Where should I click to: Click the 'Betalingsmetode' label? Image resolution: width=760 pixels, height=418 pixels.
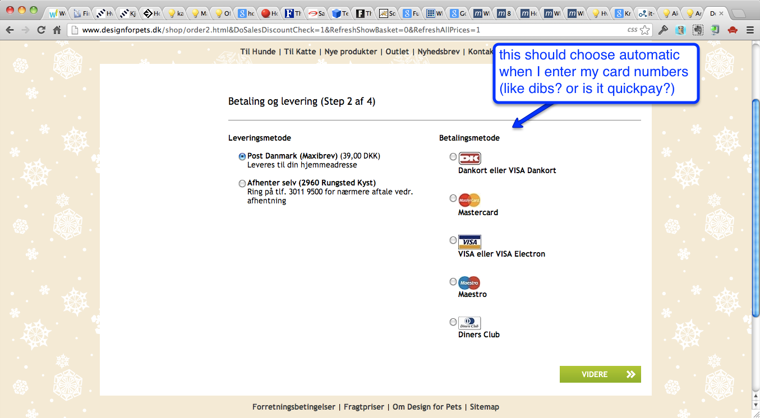pos(469,138)
